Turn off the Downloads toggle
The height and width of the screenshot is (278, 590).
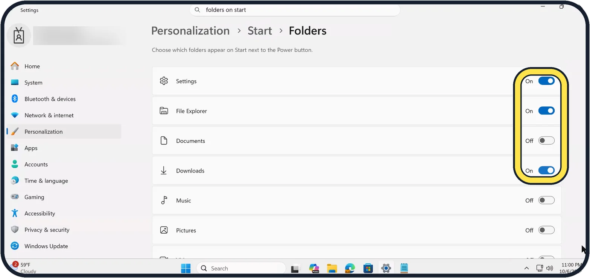(x=546, y=171)
